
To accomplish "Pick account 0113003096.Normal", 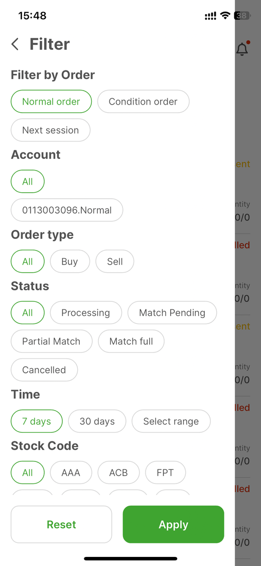I will [x=67, y=210].
